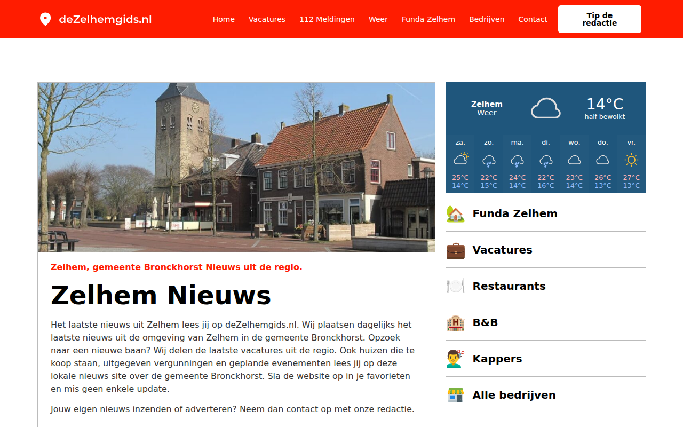The image size is (683, 427).
Task: Click Friday's sunny forecast icon
Action: 631,160
